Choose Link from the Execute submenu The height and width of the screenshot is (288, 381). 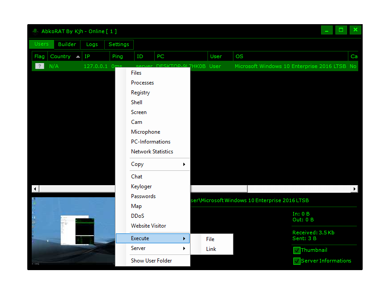(x=211, y=249)
